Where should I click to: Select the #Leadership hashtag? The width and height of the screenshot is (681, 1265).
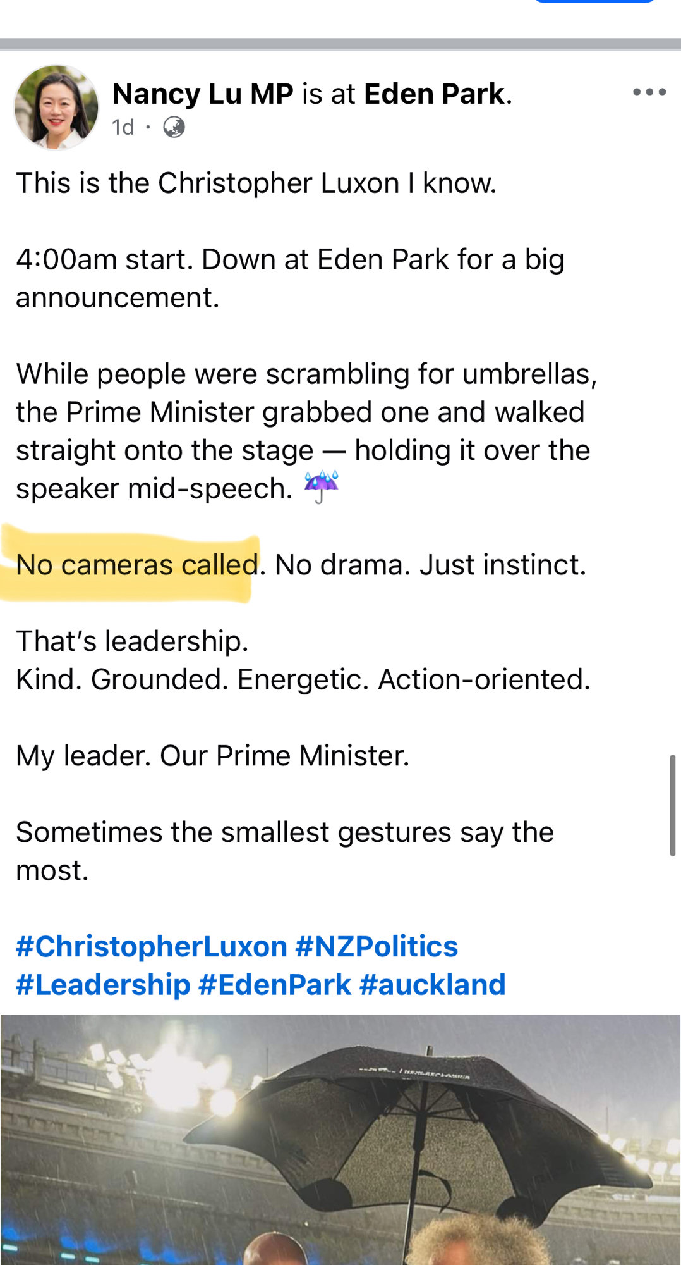click(103, 985)
